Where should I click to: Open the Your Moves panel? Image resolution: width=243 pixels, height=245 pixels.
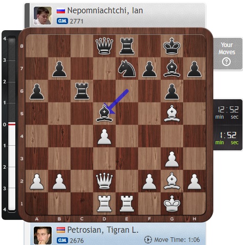228,54
